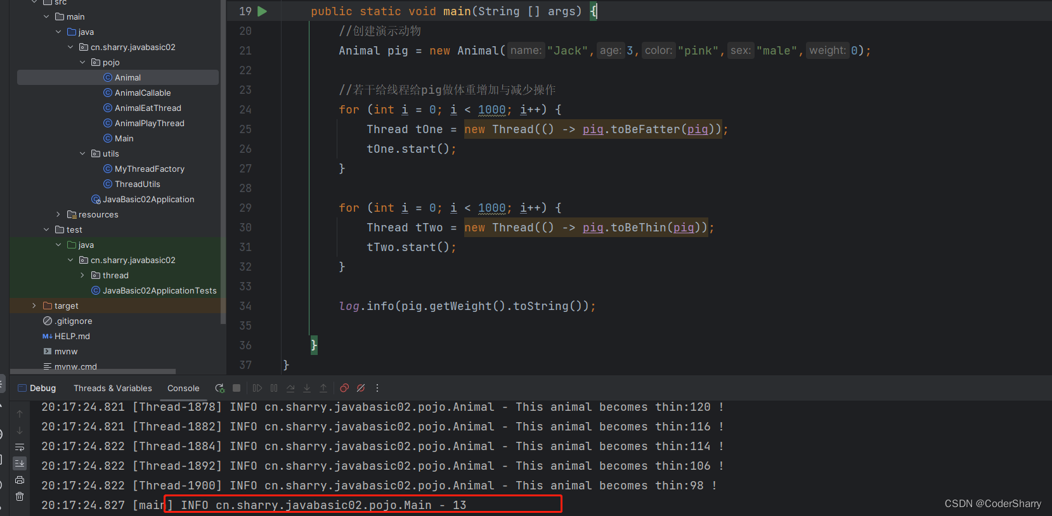1052x516 pixels.
Task: Click the mvnw script file icon
Action: click(48, 351)
